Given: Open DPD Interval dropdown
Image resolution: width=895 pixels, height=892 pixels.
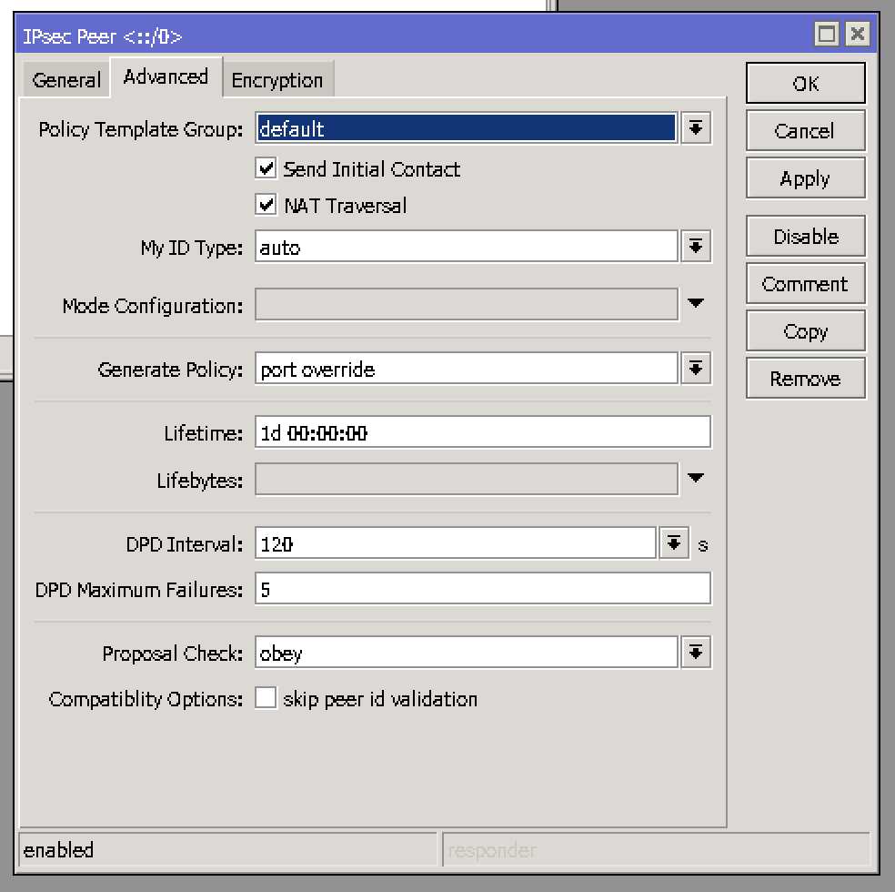Looking at the screenshot, I should tap(674, 543).
